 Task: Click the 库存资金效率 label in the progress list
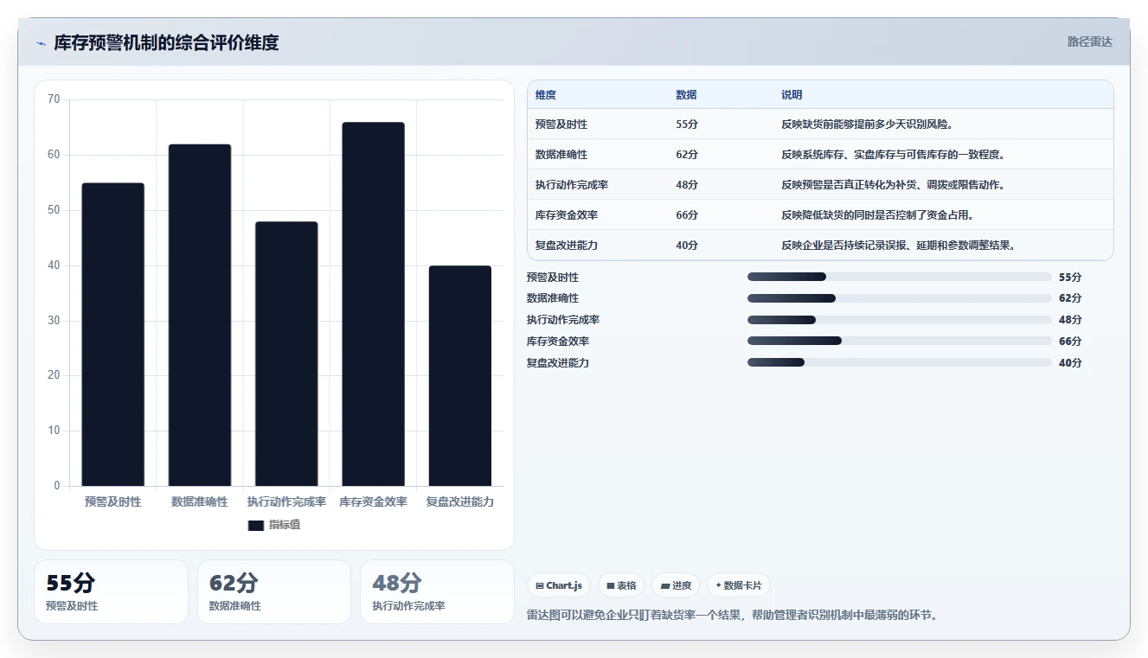558,342
